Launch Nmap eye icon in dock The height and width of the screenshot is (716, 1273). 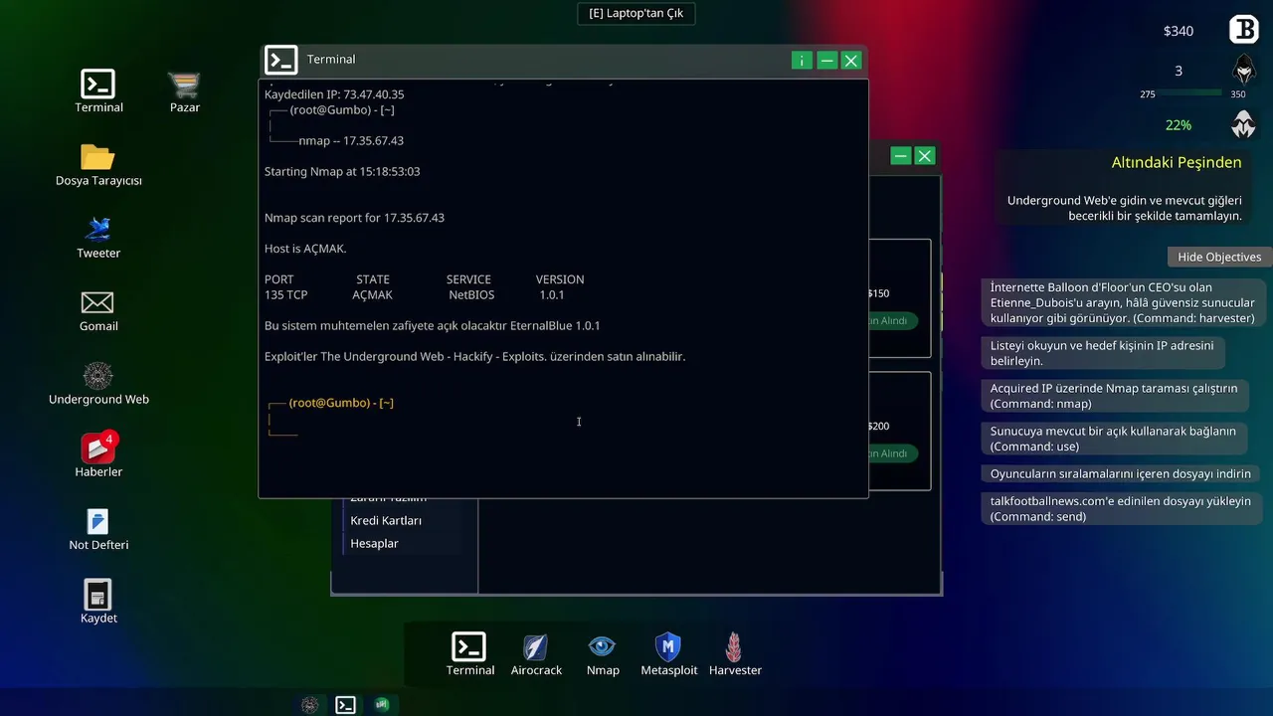[x=603, y=654]
